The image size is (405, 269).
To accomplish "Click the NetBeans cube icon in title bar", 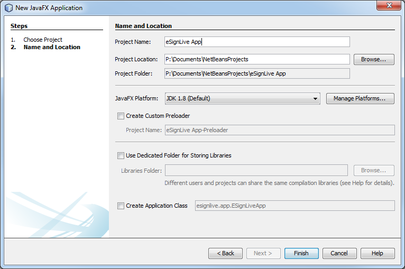I will tap(8, 8).
